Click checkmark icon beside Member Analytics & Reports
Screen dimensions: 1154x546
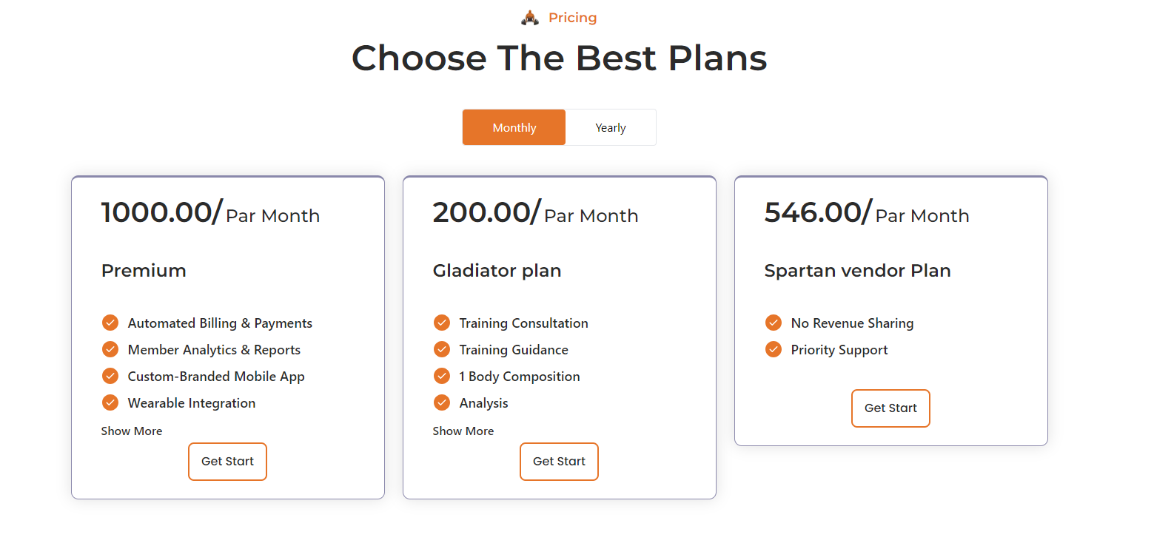(110, 350)
